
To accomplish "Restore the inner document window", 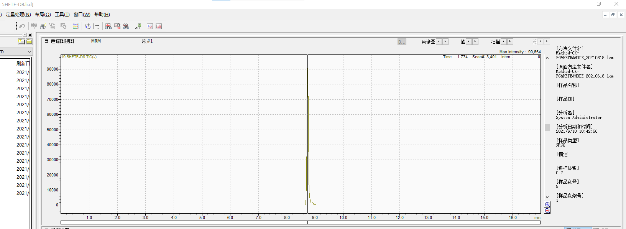I will point(613,15).
